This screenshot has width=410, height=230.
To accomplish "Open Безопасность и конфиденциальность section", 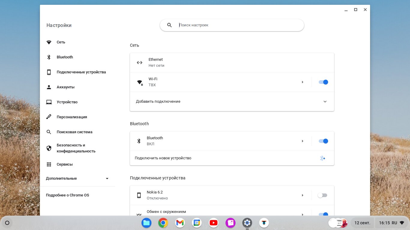I will (76, 148).
